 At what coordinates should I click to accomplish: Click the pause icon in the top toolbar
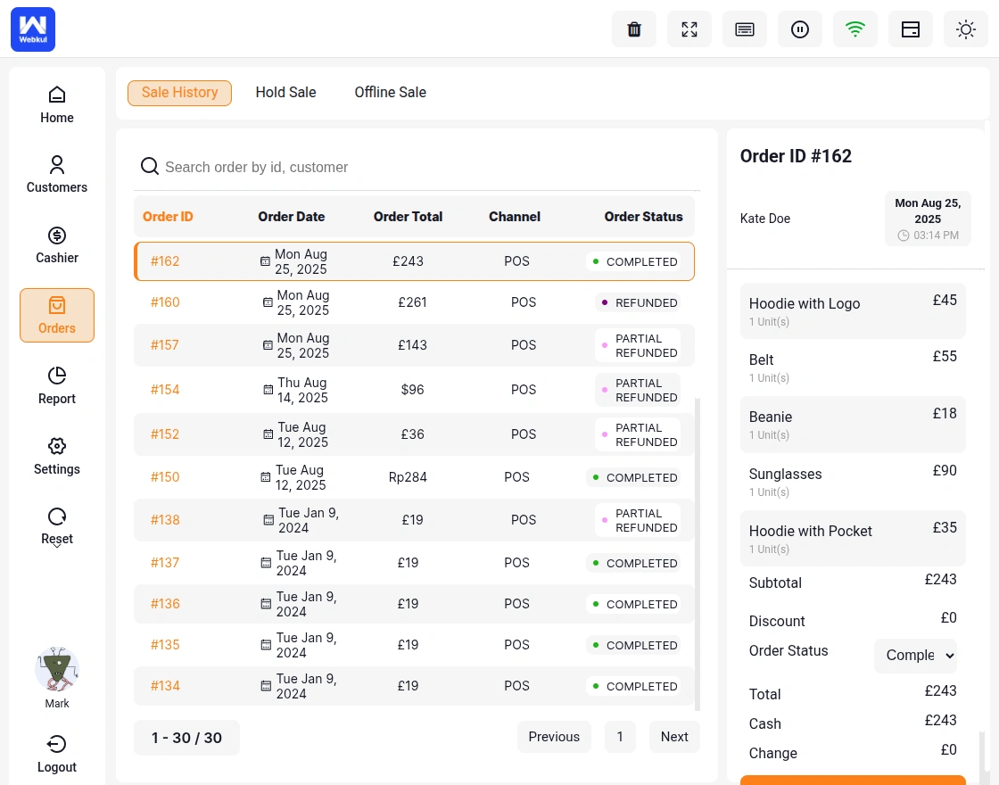(800, 29)
